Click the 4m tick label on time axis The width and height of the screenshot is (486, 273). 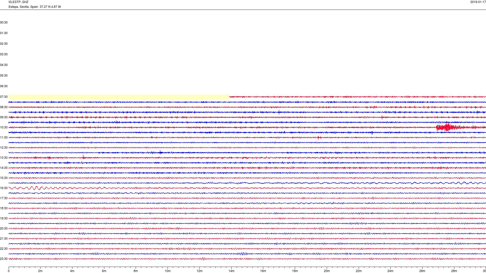[x=72, y=271]
